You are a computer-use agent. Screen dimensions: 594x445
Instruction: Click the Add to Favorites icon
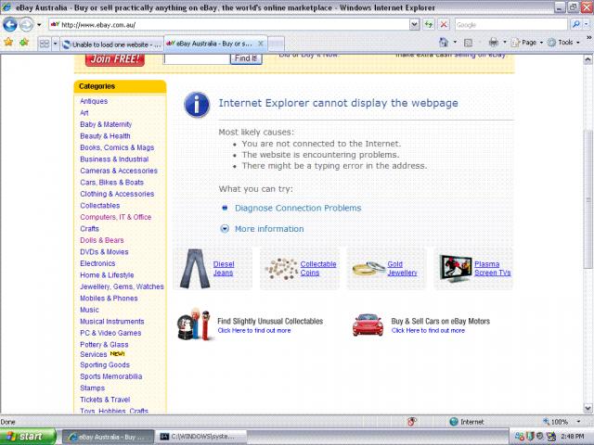(x=22, y=43)
